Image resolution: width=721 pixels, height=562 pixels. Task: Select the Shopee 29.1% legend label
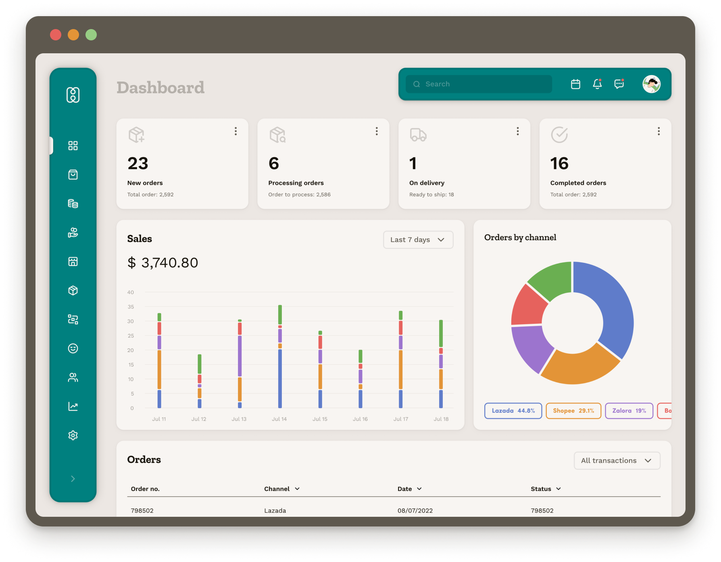point(573,411)
